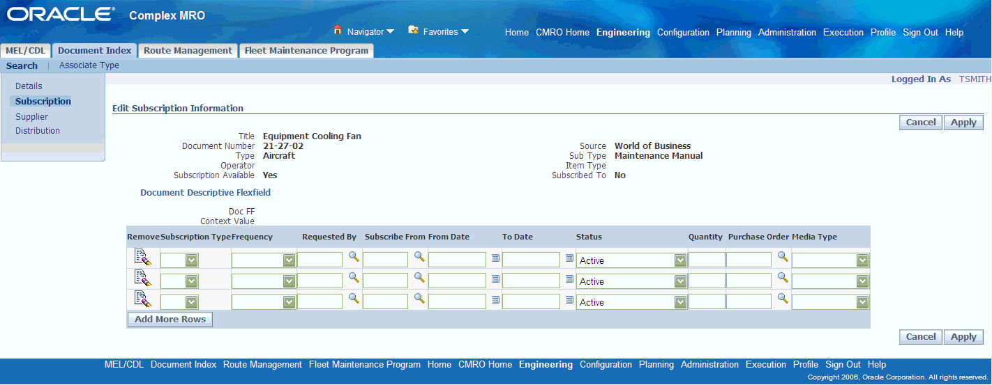Open Subscribe From search icon in second row
Screen dimensions: 992x385
pyautogui.click(x=419, y=277)
